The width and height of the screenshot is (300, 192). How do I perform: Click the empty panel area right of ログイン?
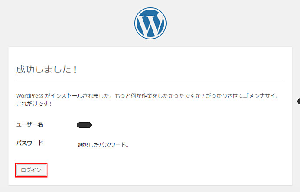point(174,170)
